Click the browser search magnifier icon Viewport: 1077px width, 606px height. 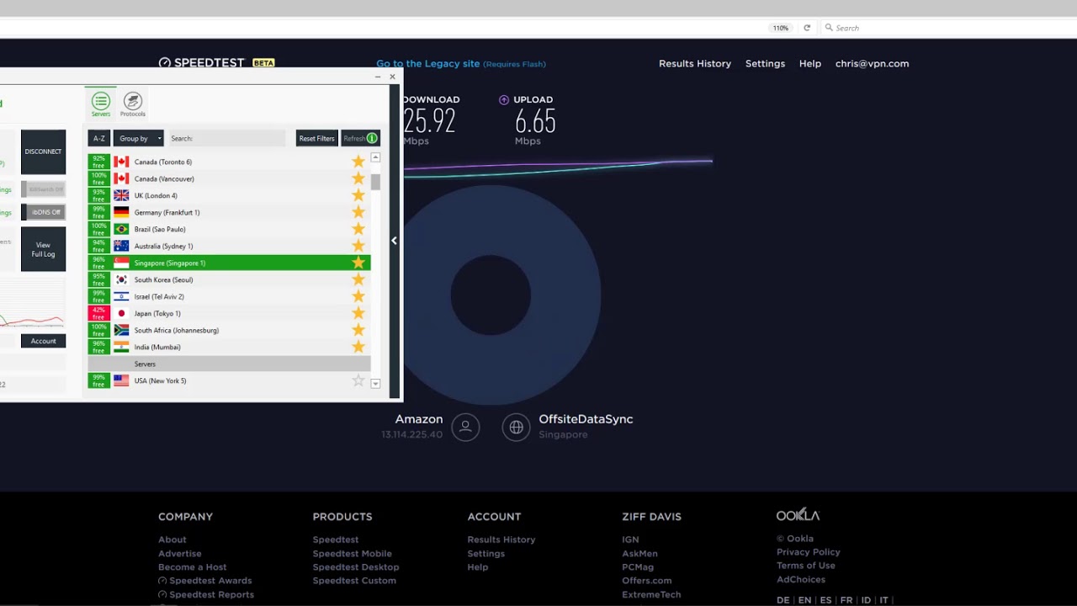tap(829, 28)
